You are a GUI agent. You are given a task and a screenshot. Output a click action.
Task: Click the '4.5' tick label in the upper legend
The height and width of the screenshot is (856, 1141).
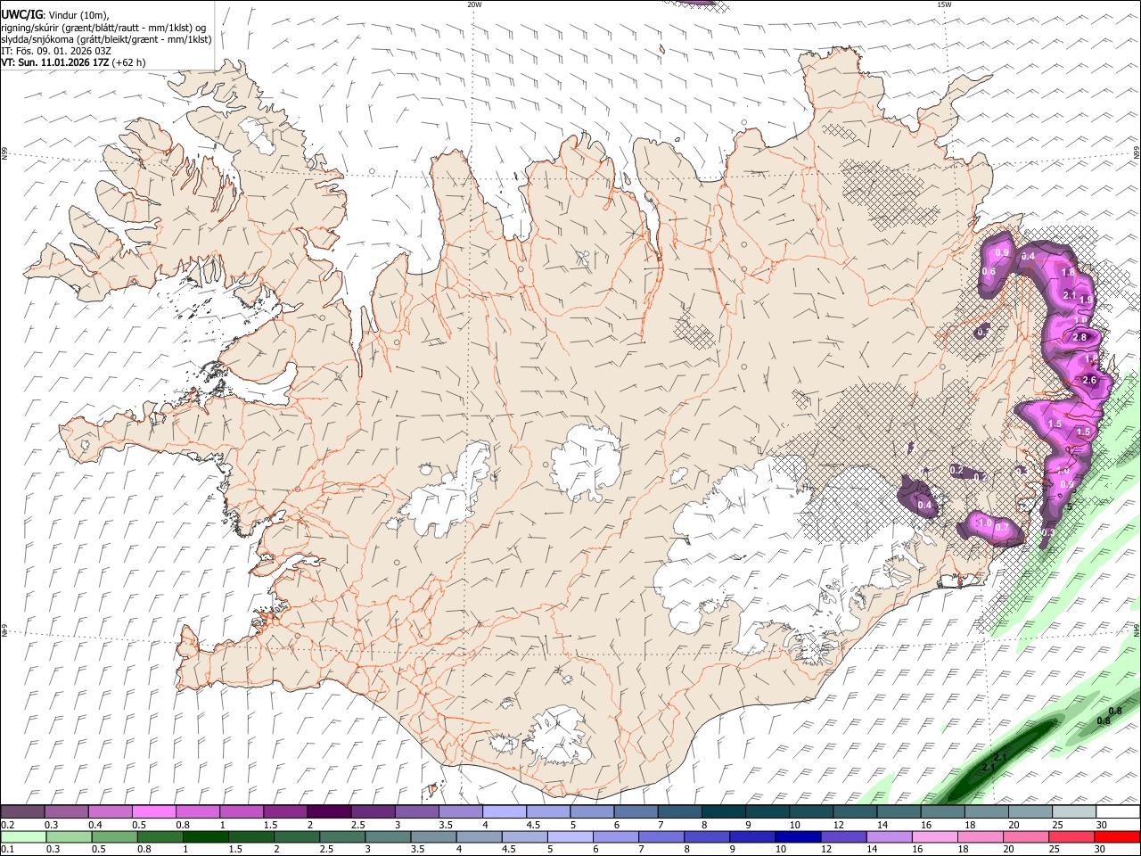click(x=533, y=825)
